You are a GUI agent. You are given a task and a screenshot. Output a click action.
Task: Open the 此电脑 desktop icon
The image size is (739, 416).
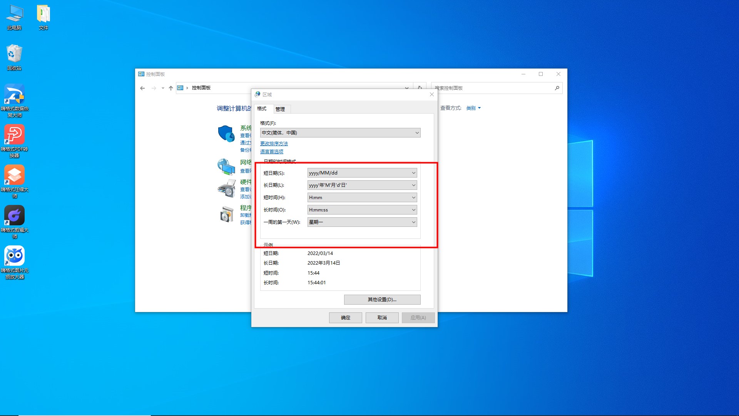[14, 17]
